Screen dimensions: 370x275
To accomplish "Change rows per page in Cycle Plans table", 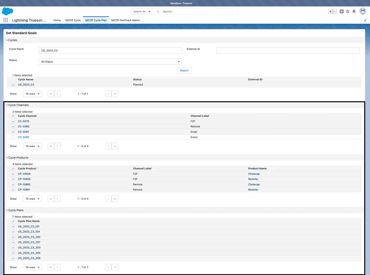I will pos(32,267).
